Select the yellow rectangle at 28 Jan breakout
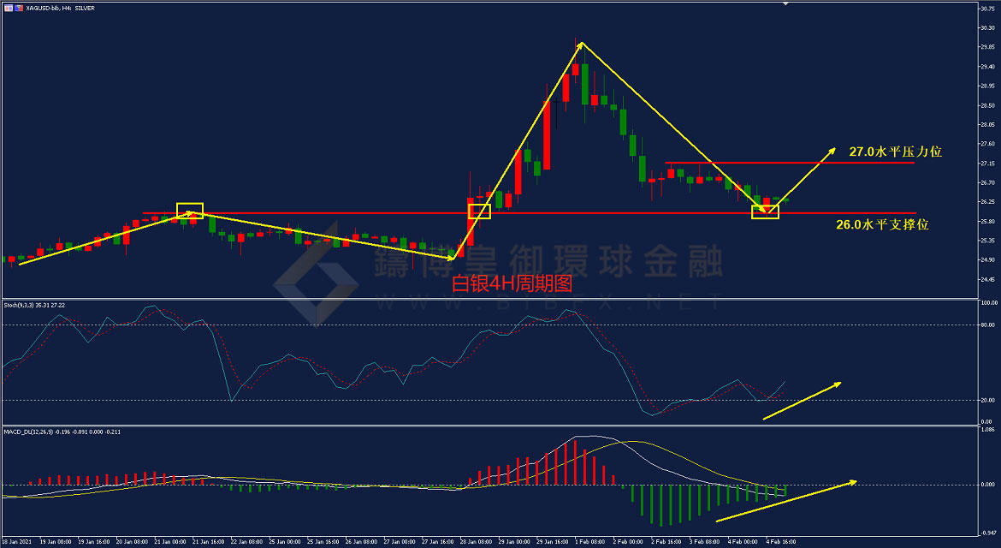This screenshot has width=1001, height=548. coord(479,211)
